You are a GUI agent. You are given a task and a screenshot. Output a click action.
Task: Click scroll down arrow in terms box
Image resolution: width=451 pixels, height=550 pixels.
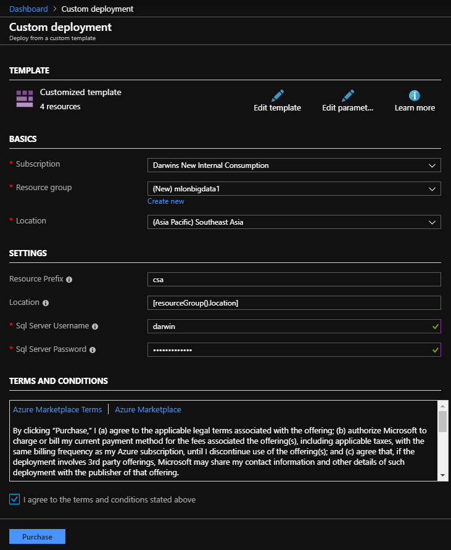coord(442,475)
